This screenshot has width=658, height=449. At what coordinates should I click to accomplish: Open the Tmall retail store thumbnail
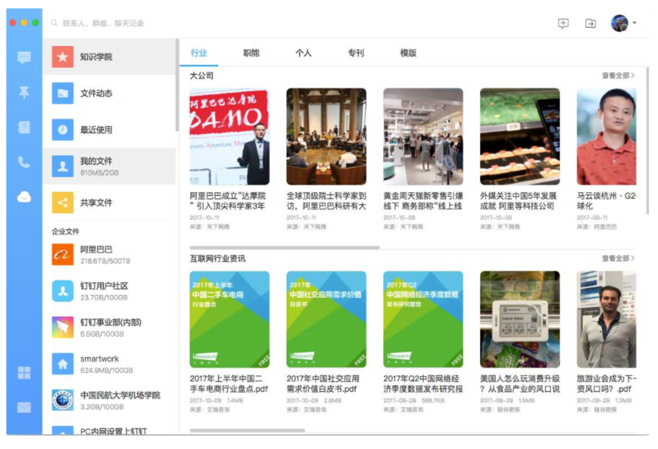point(423,137)
